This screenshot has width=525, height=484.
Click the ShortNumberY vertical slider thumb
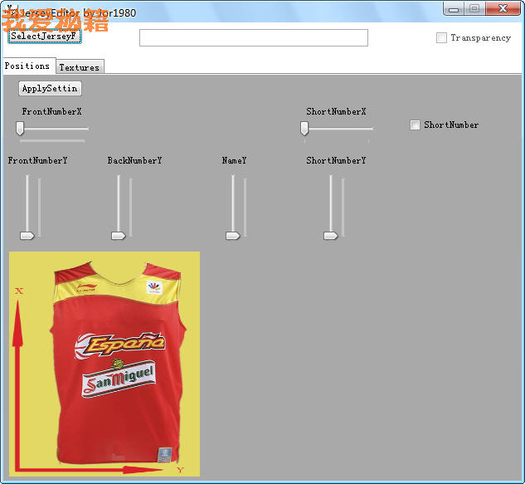[331, 236]
